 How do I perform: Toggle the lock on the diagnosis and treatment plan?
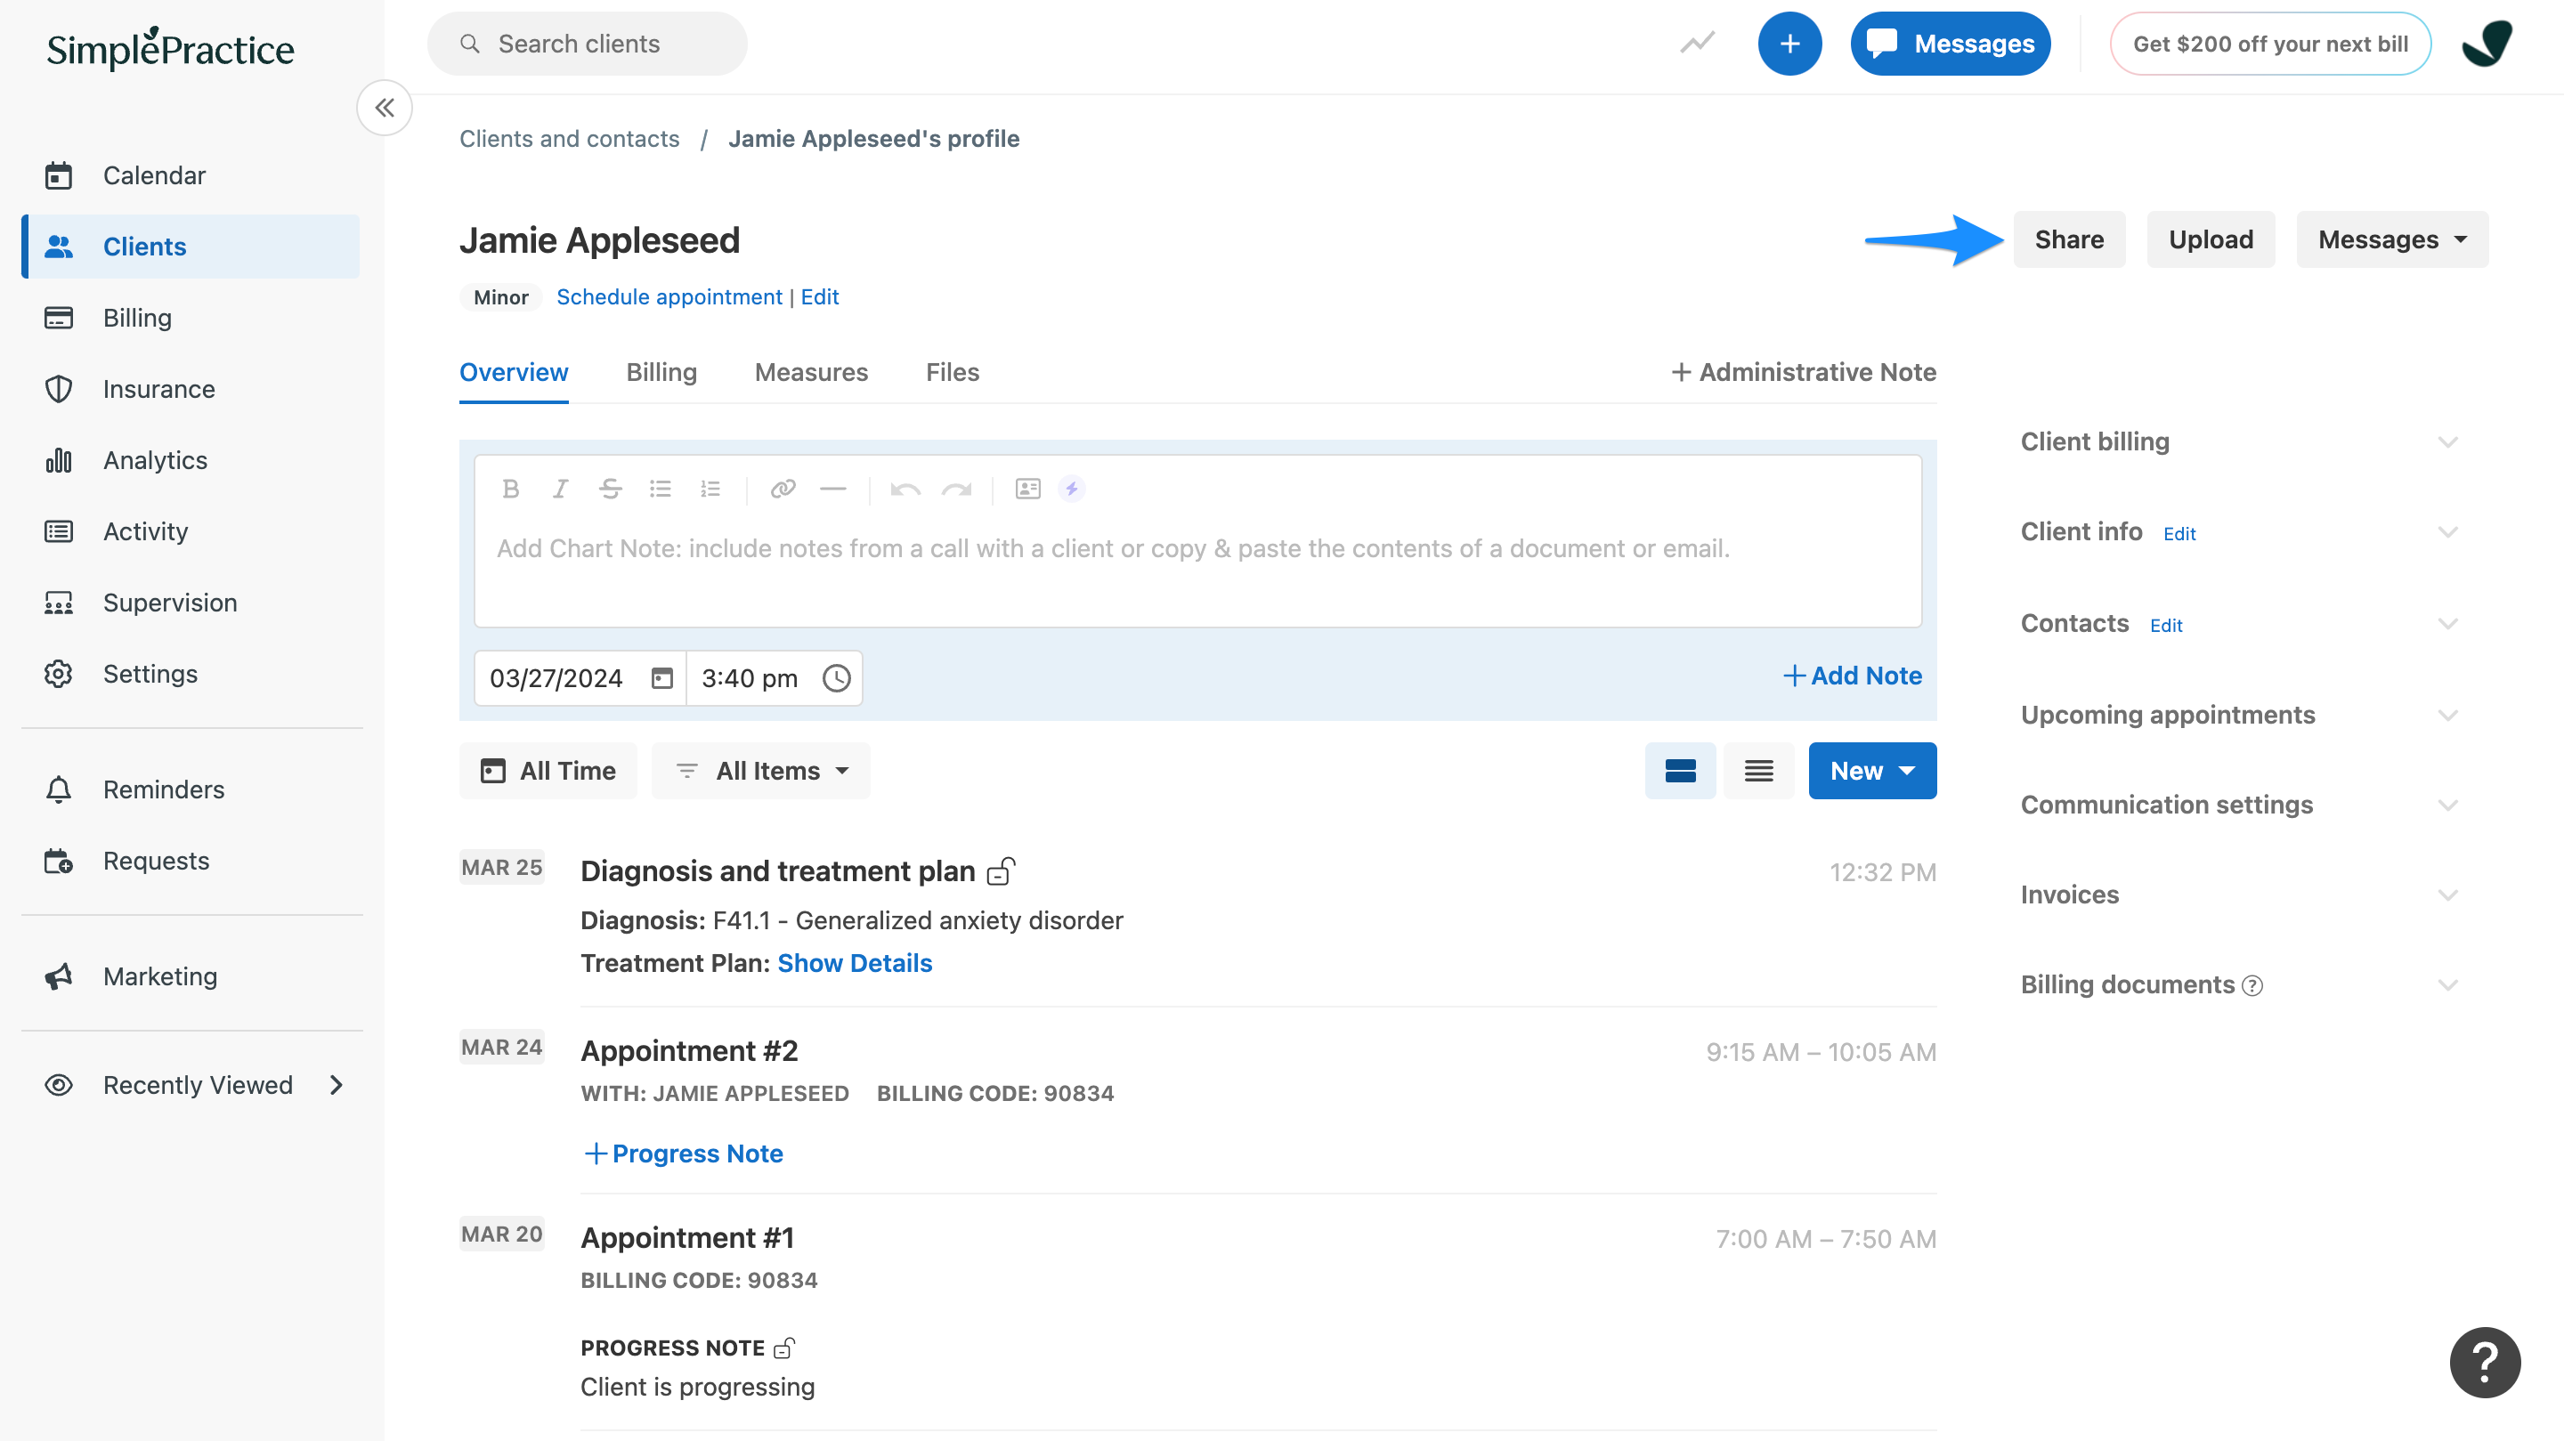(x=1001, y=871)
